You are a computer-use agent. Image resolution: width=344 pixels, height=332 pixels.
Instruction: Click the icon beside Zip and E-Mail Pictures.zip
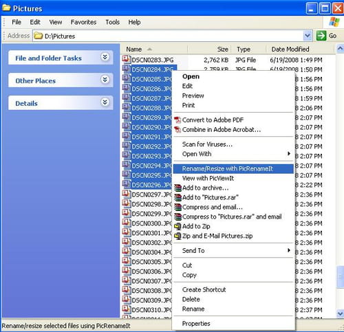pyautogui.click(x=178, y=236)
